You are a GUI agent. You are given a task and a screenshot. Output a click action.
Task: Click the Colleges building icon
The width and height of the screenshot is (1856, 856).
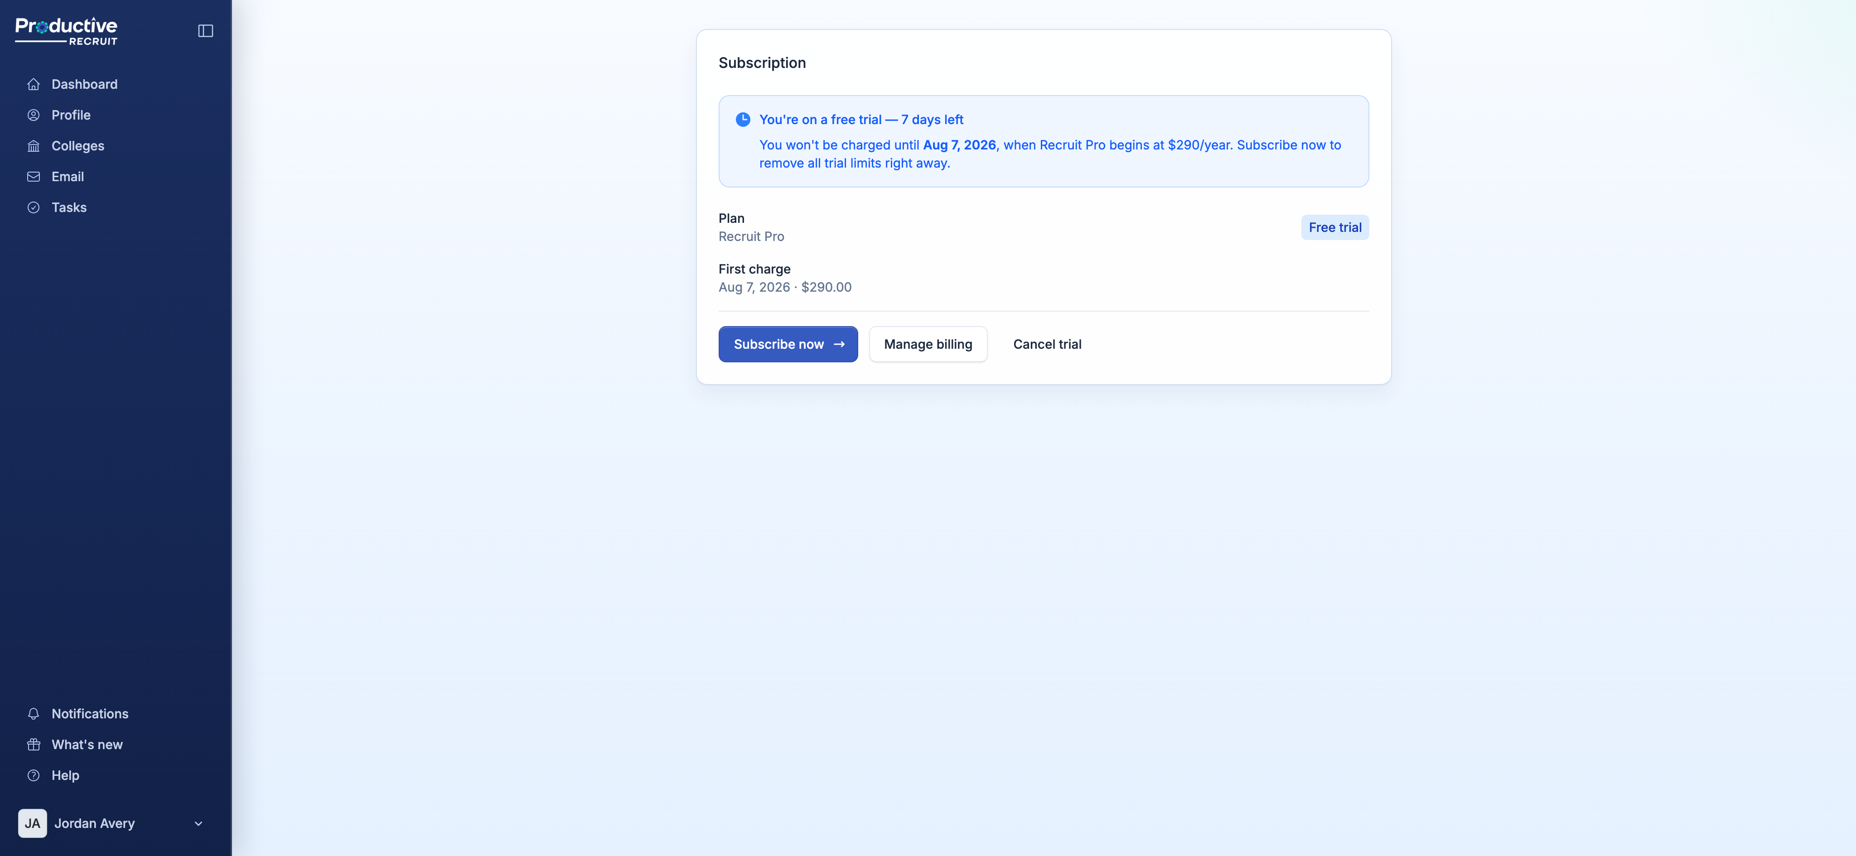coord(33,146)
